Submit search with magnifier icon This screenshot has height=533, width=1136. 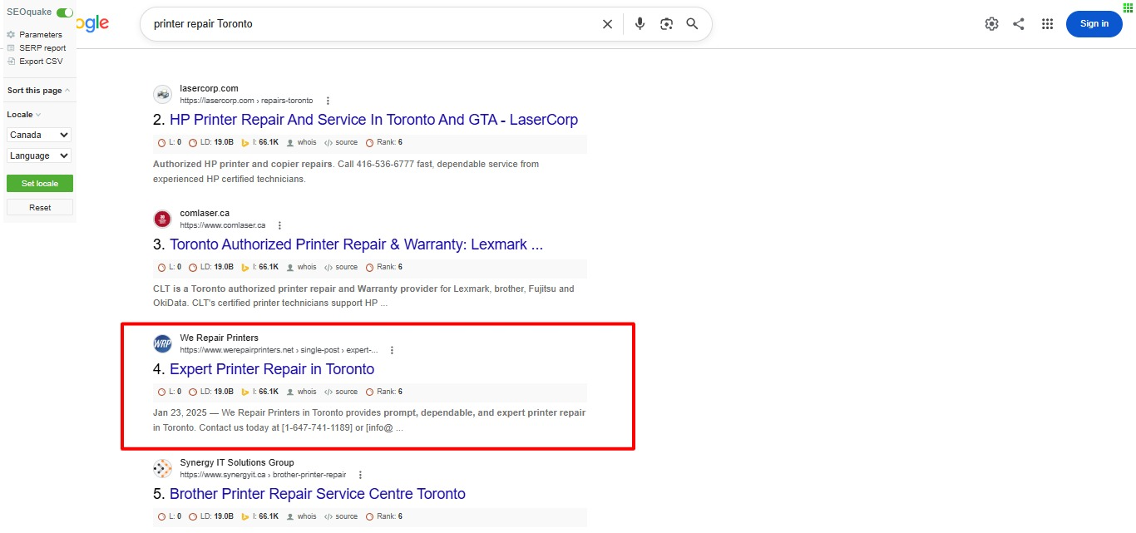pos(692,24)
